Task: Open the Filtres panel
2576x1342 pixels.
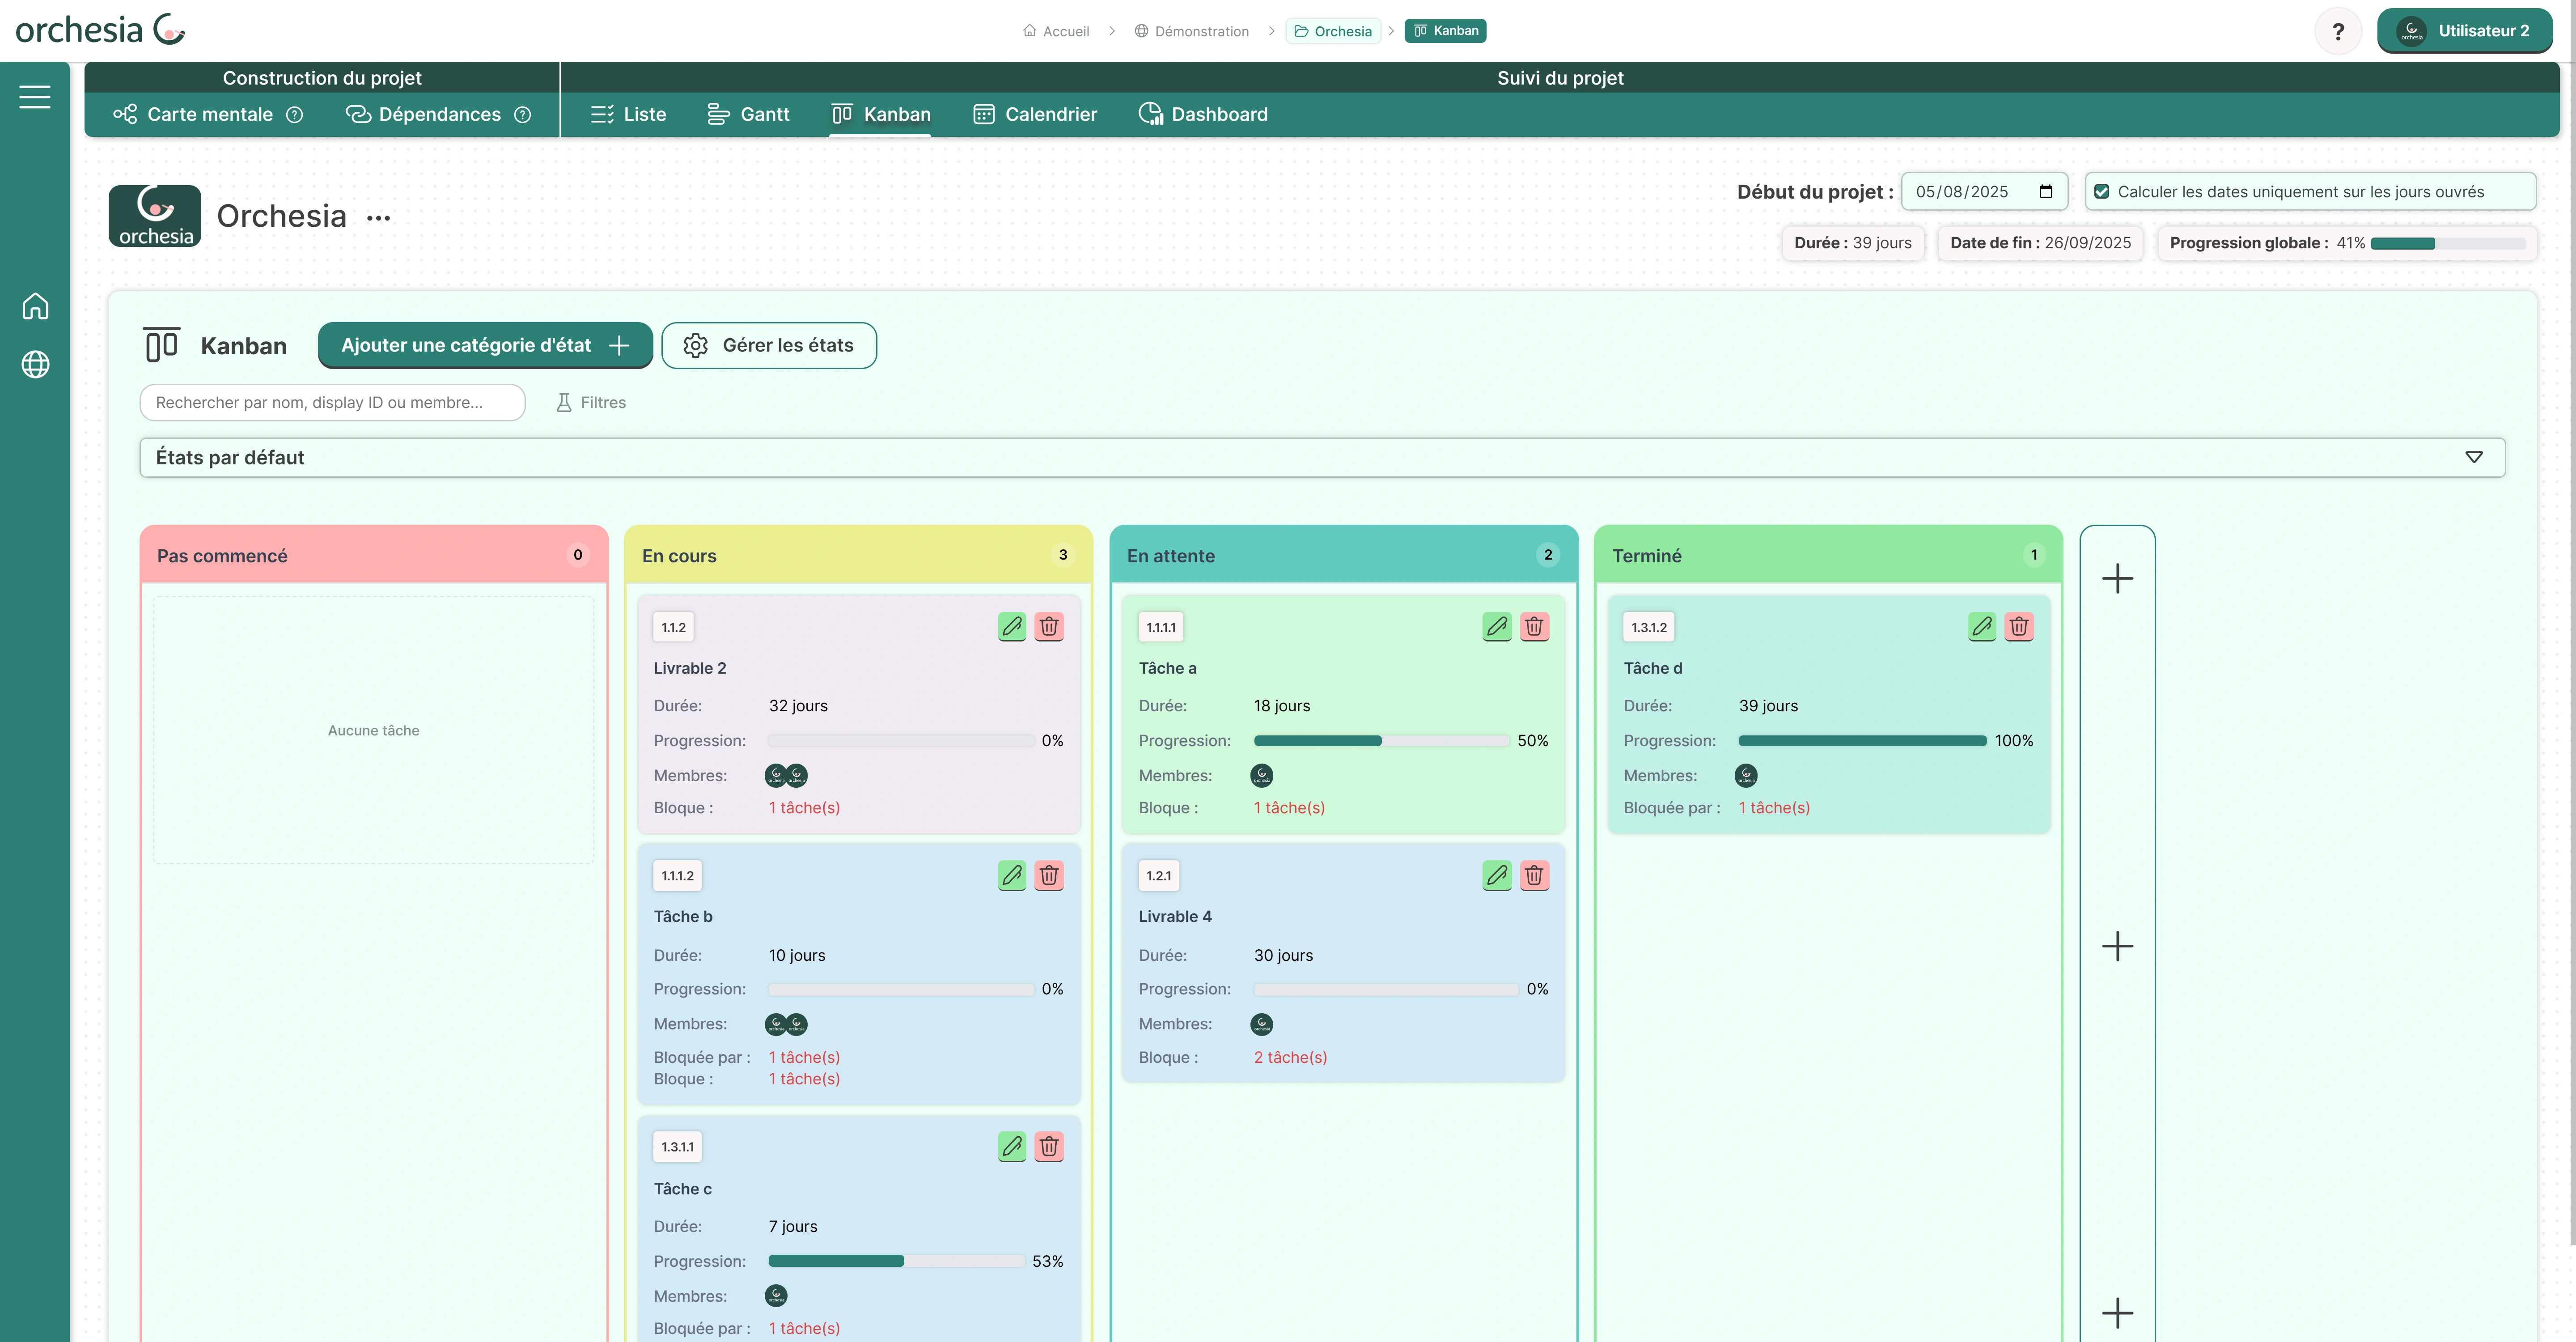Action: pos(591,402)
